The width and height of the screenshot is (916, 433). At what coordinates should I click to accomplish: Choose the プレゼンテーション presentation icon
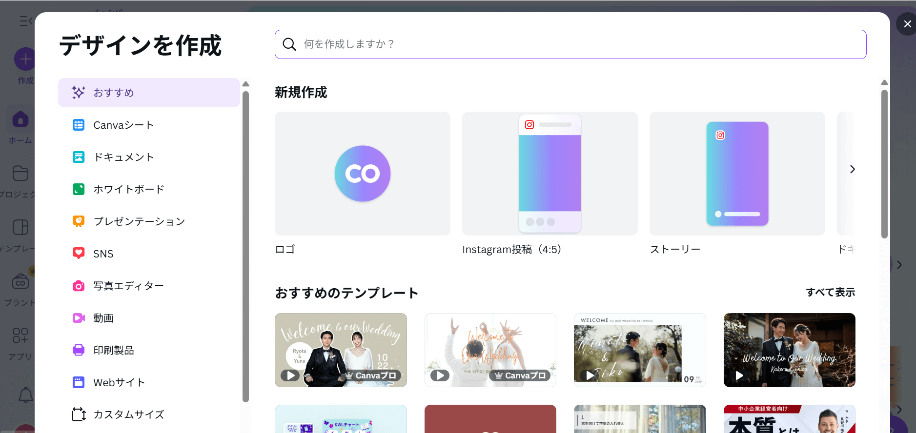pos(79,221)
